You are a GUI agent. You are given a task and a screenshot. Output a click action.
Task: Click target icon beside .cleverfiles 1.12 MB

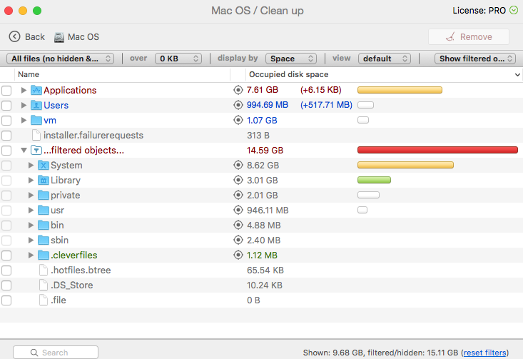[238, 255]
